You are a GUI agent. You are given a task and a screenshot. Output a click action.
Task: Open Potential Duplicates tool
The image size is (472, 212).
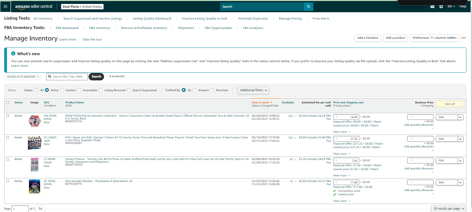(253, 19)
